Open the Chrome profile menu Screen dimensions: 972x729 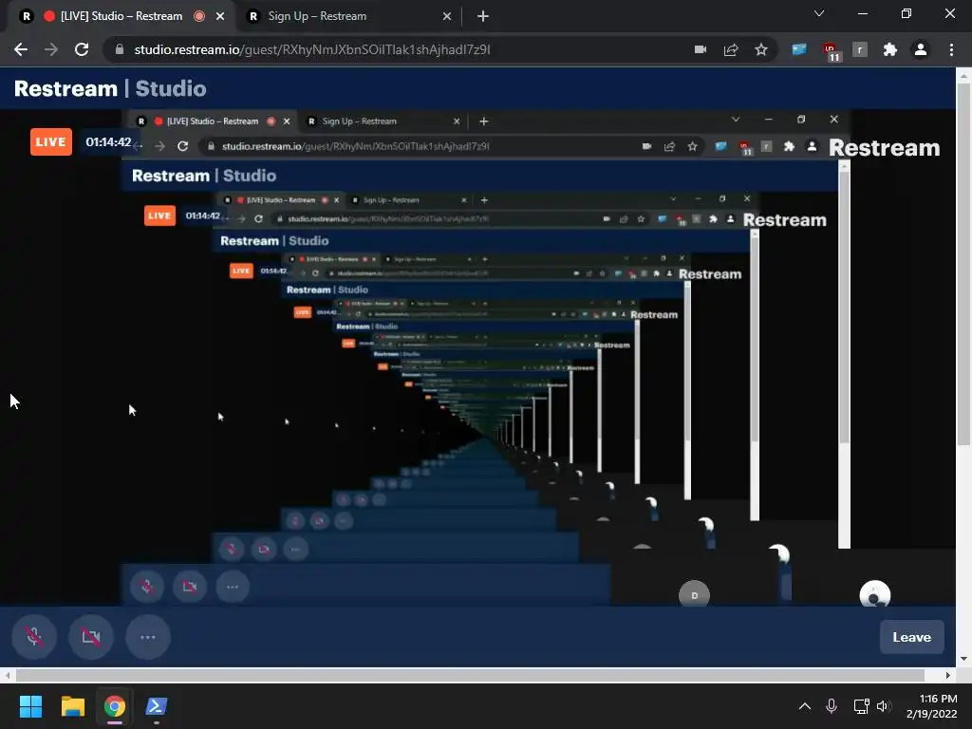(921, 49)
